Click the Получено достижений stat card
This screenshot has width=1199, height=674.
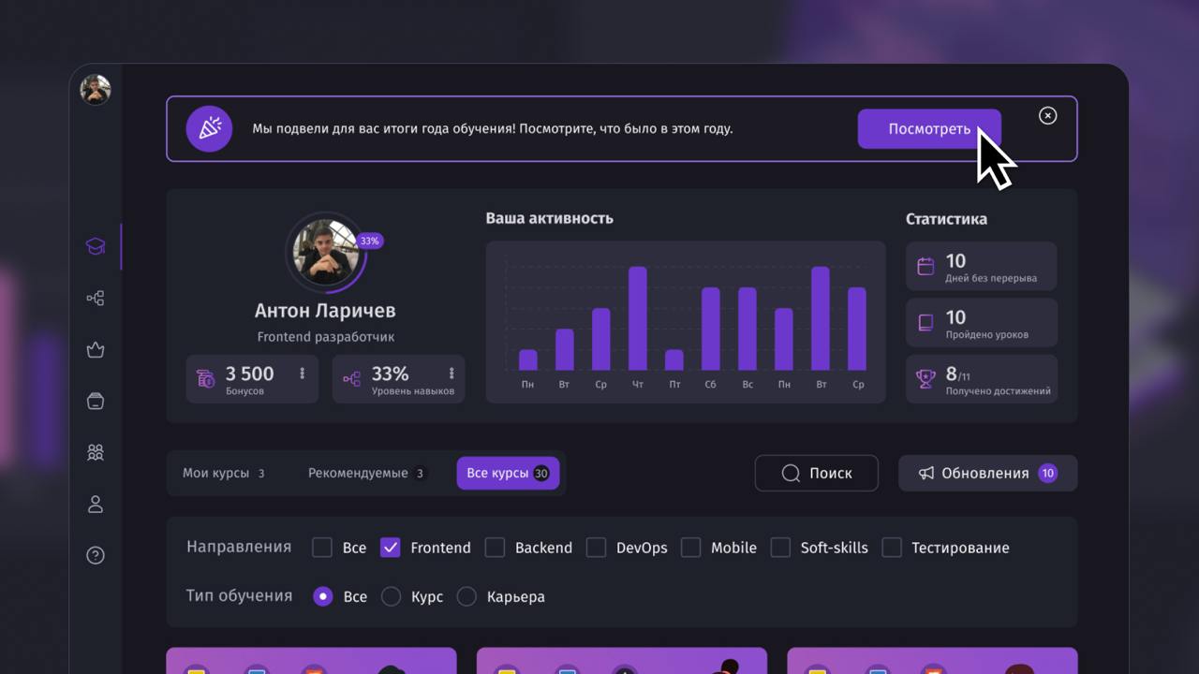(x=982, y=379)
